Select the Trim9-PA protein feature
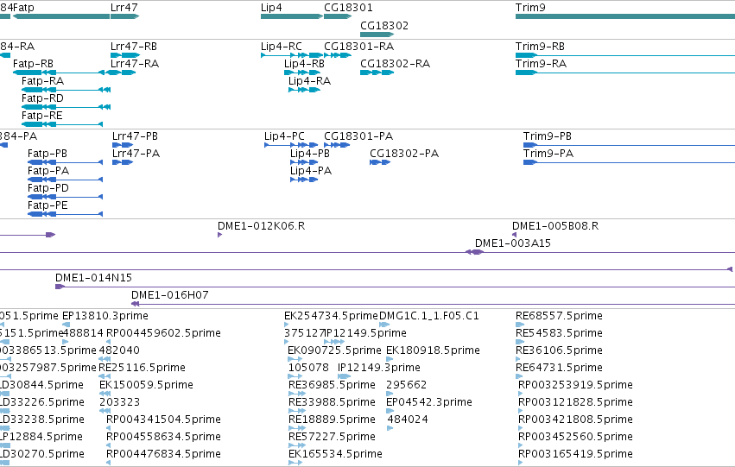This screenshot has height=467, width=735. (629, 162)
